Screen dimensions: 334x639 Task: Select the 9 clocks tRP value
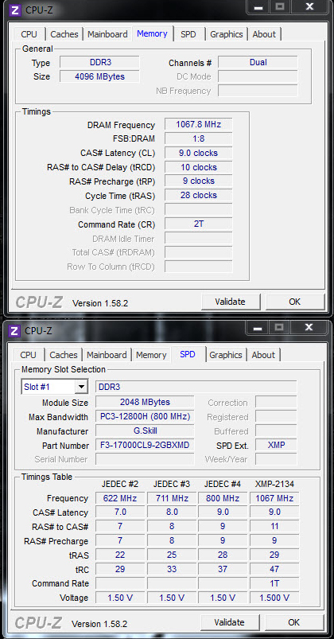(198, 181)
